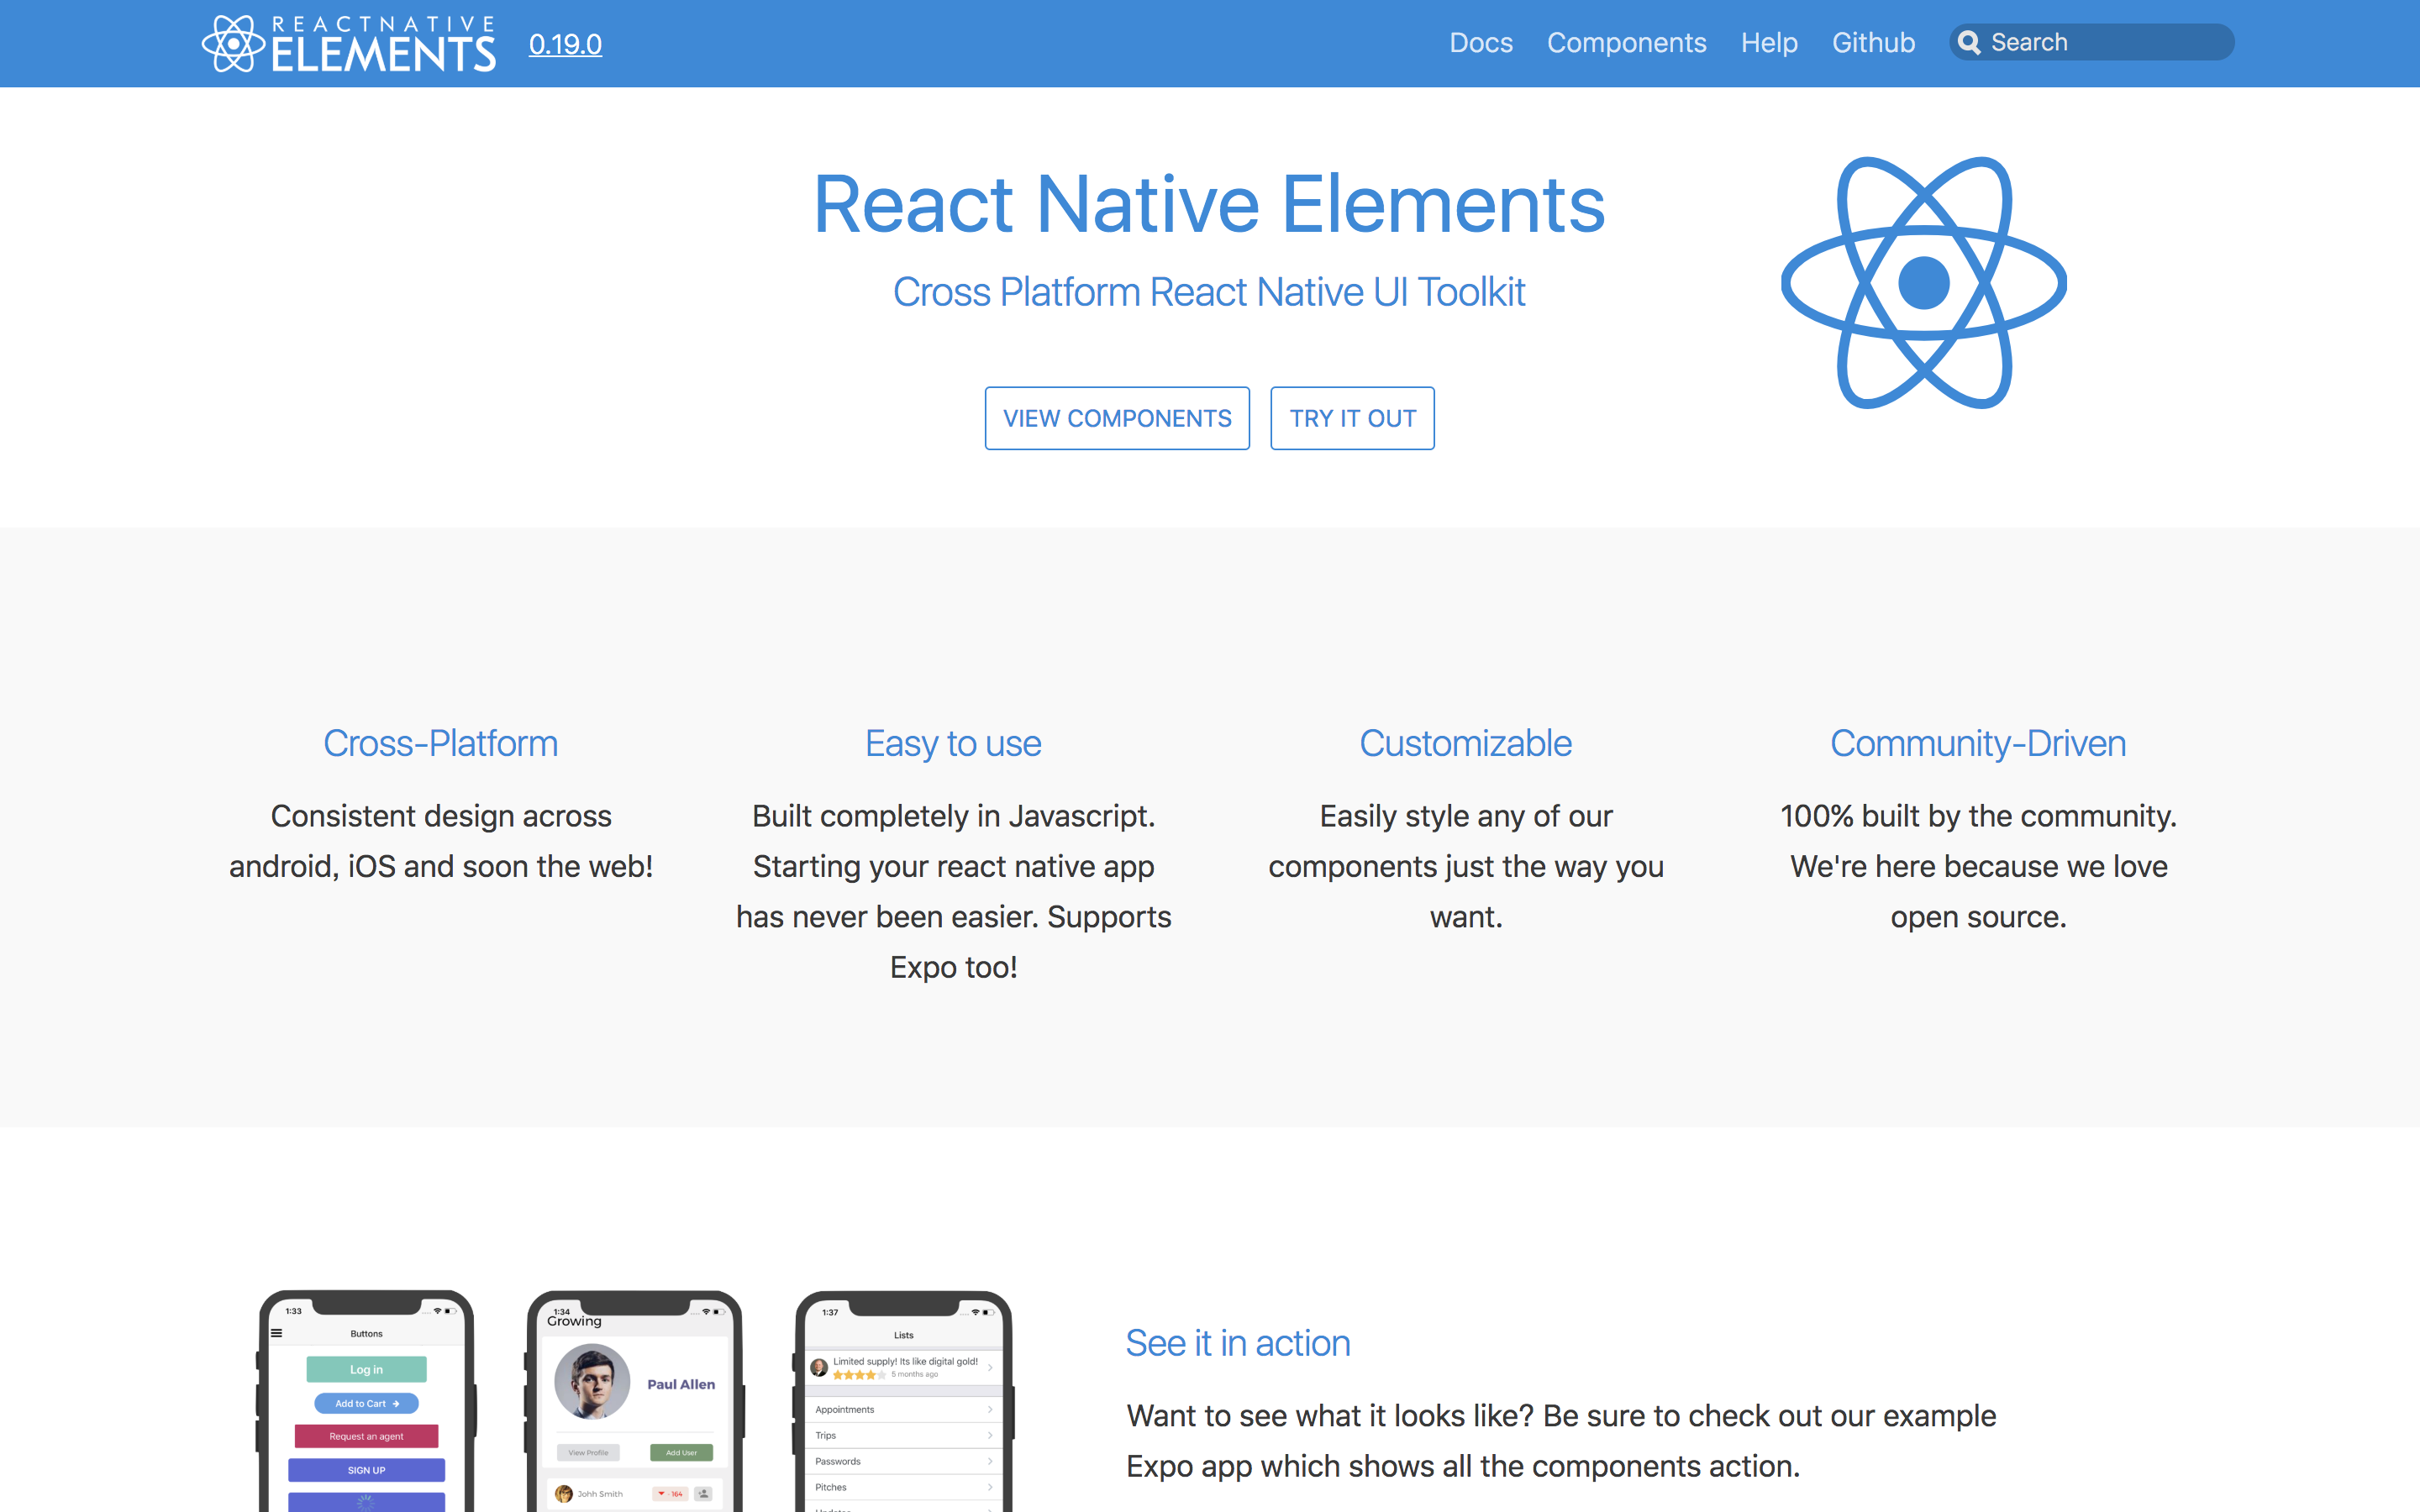Screen dimensions: 2420x1512
Task: Click Request an agent in phone mockup
Action: (x=366, y=1436)
